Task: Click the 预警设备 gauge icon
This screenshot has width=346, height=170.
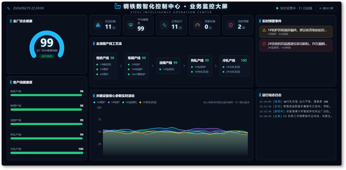Action: 197,25
